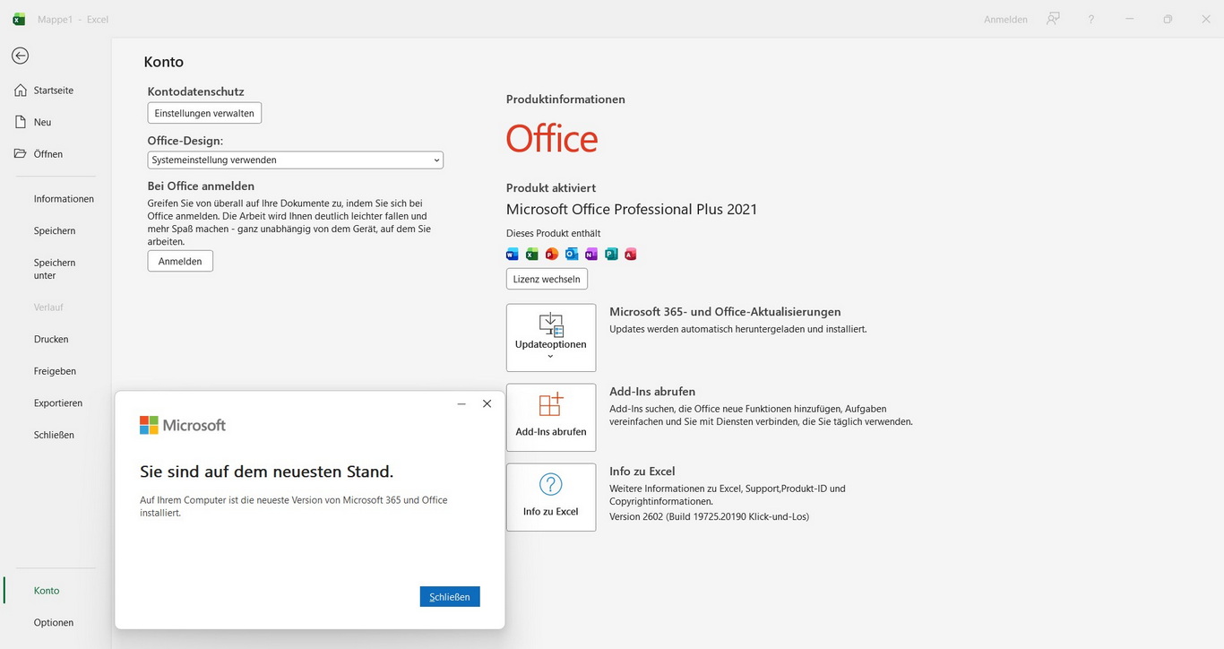This screenshot has height=649, width=1224.
Task: Open the Drucken menu item
Action: pyautogui.click(x=51, y=340)
